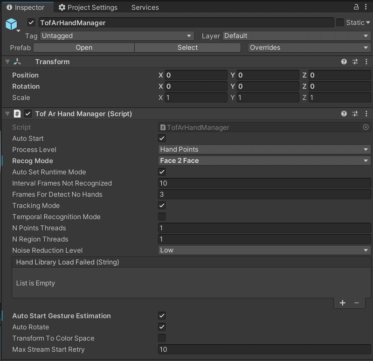
Task: Click the prefab Open button
Action: [x=84, y=48]
